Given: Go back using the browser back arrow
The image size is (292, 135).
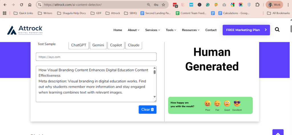Looking at the screenshot, I should (x=5, y=5).
